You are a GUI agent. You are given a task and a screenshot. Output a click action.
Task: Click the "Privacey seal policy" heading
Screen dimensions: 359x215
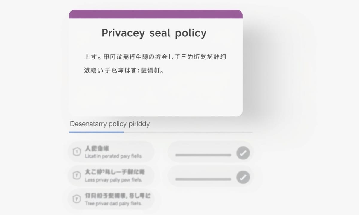pos(154,33)
